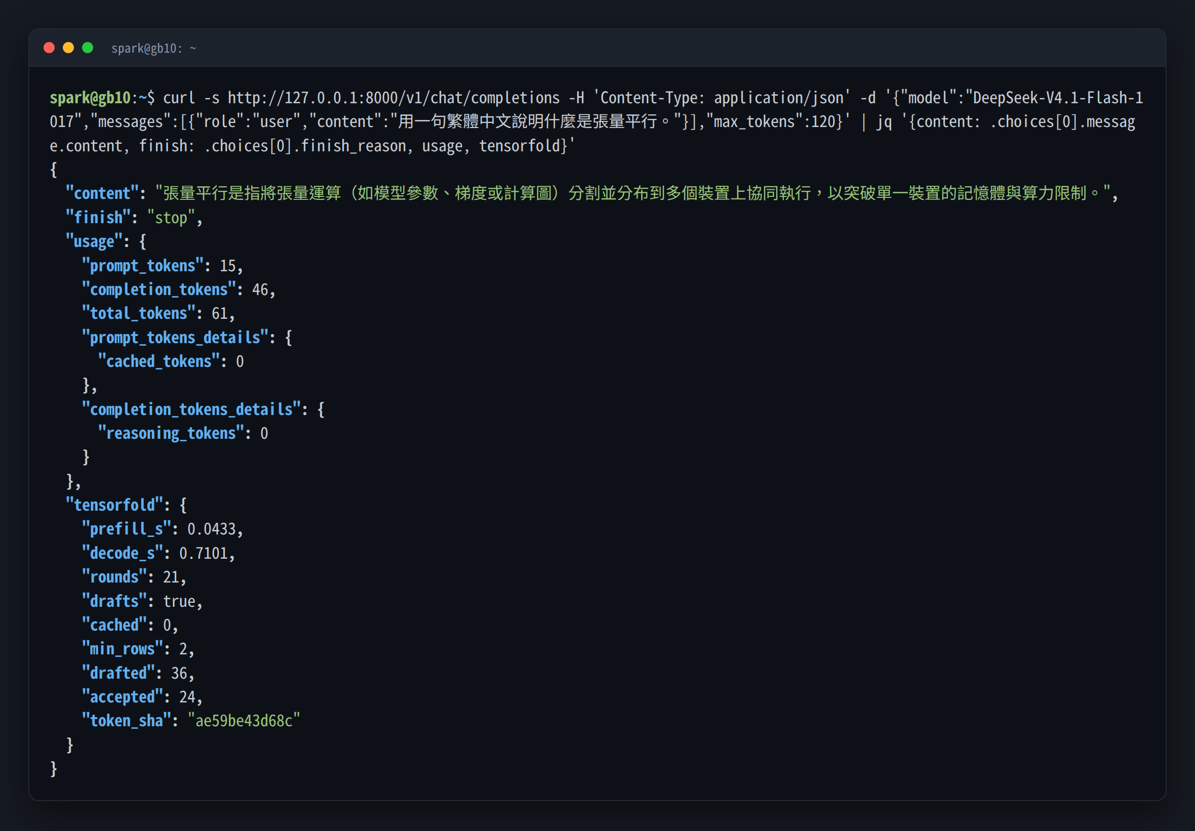This screenshot has height=831, width=1195.
Task: Click the .choices[0].finish_reason text in the jq filter
Action: coord(304,146)
